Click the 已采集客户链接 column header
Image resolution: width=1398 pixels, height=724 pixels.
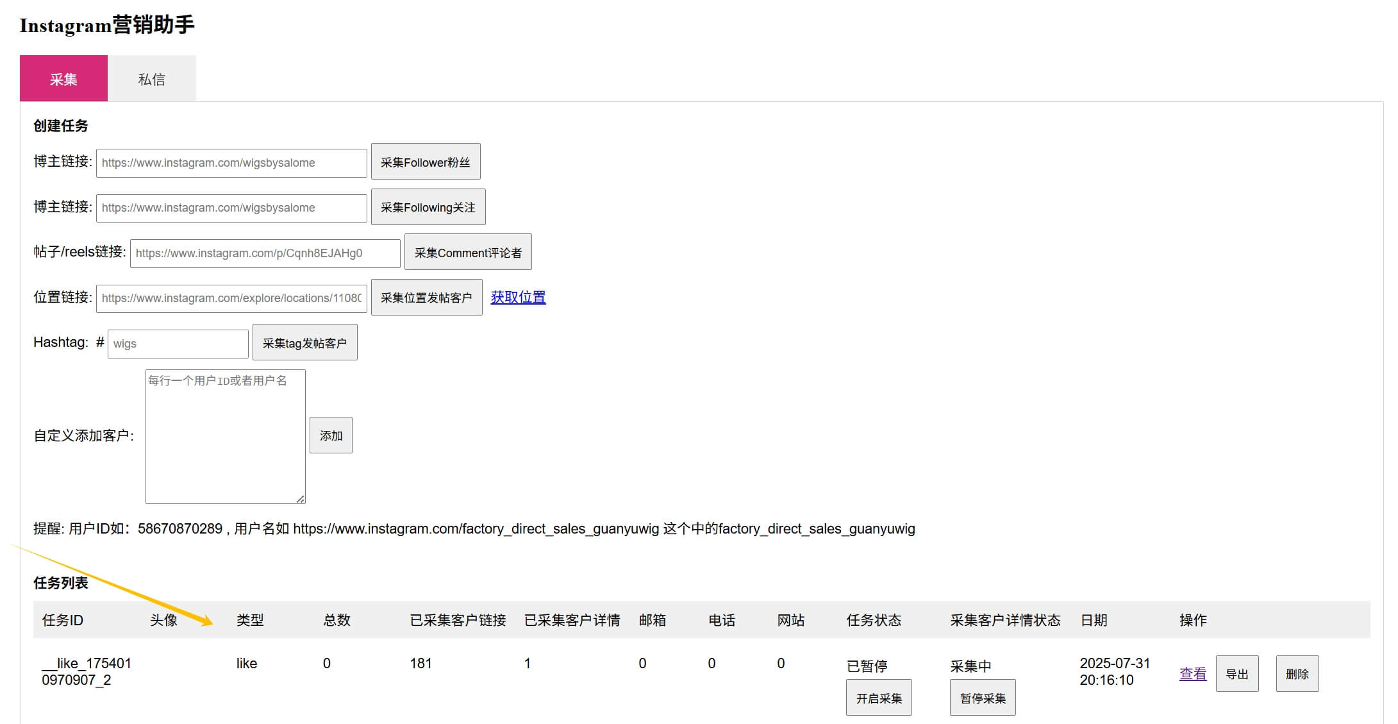458,620
